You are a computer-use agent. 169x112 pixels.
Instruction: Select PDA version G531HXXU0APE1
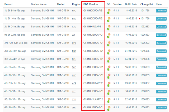(93, 27)
